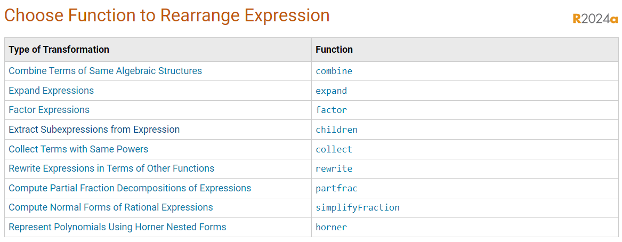Image resolution: width=622 pixels, height=242 pixels.
Task: Click the Choose Function to Rearrange Expression heading
Action: [x=167, y=15]
